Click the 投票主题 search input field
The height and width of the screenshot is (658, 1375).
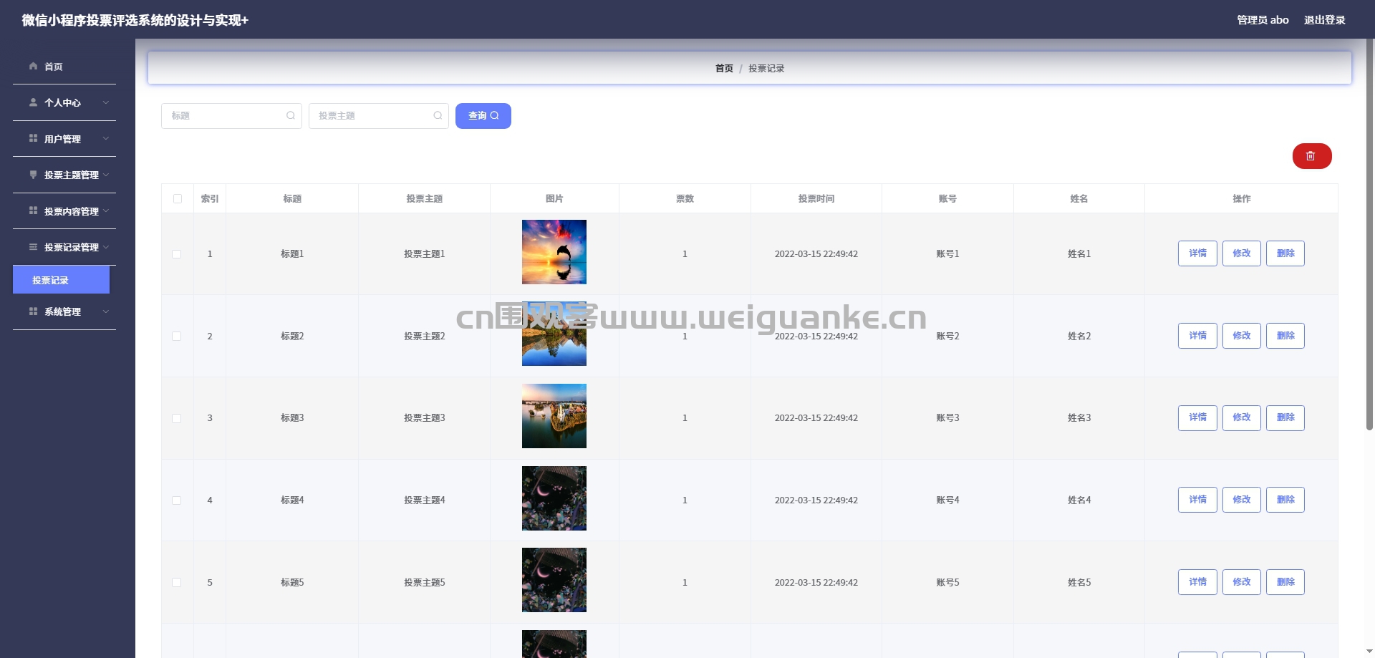point(379,116)
